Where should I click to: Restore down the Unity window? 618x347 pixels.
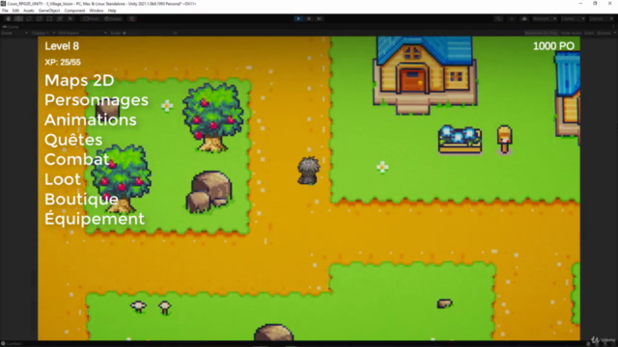click(x=595, y=4)
